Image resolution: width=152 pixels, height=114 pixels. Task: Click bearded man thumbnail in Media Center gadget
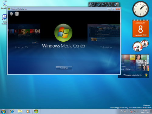(x=138, y=57)
